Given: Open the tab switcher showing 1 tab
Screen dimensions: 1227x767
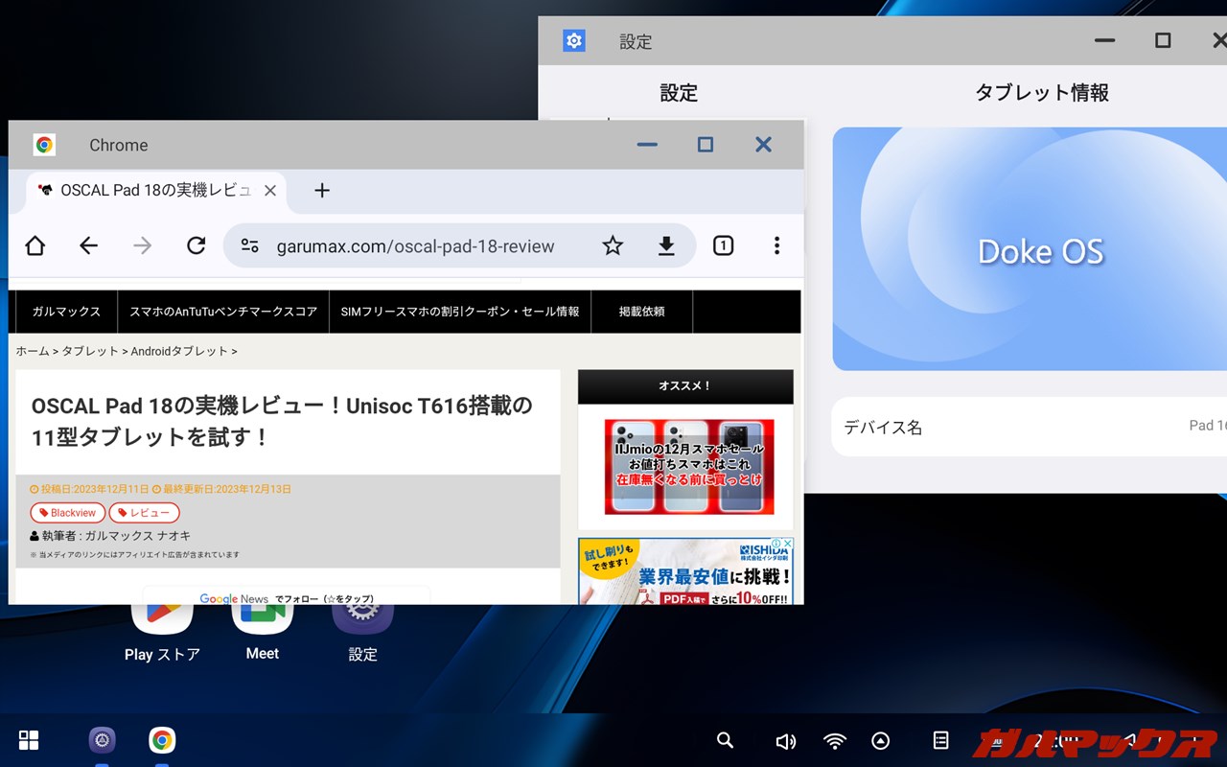Looking at the screenshot, I should click(x=723, y=246).
